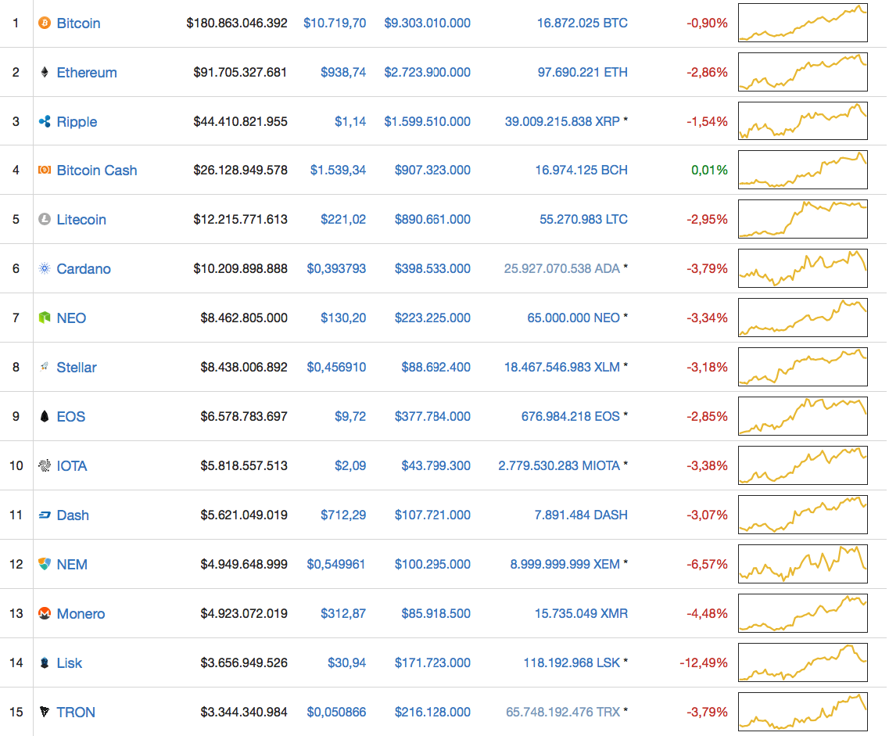
Task: Follow the Stellar name link
Action: [77, 368]
